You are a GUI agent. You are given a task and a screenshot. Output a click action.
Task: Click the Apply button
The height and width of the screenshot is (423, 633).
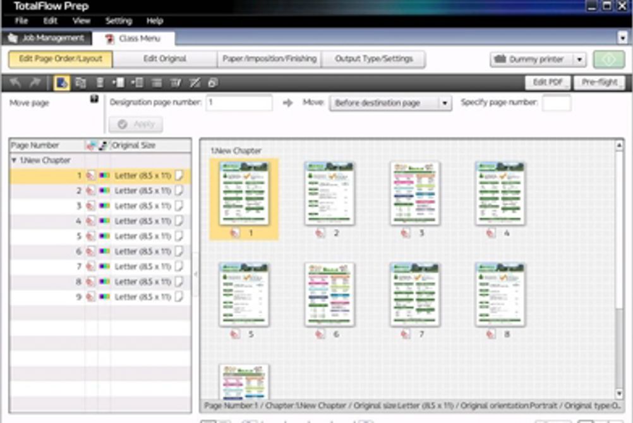[x=136, y=124]
